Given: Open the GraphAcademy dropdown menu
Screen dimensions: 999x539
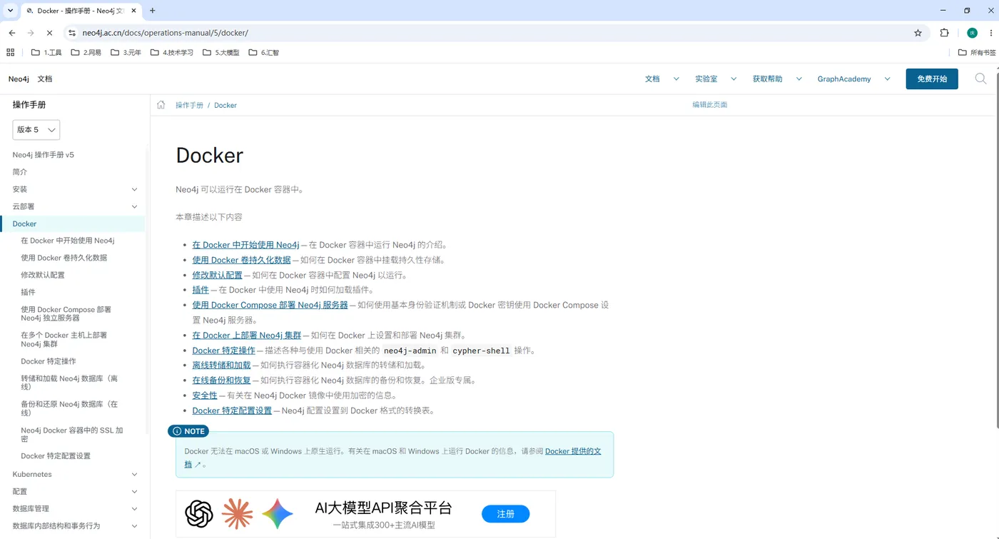Looking at the screenshot, I should tap(853, 79).
